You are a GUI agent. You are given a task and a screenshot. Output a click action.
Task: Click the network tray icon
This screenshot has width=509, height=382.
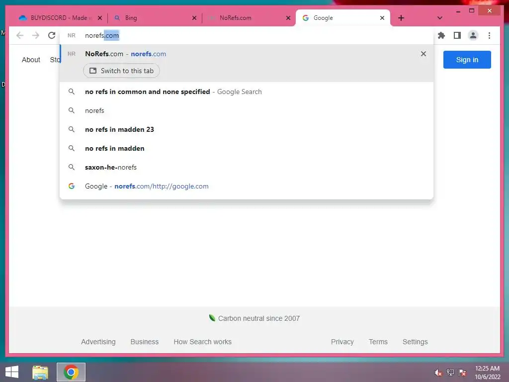[x=450, y=373]
